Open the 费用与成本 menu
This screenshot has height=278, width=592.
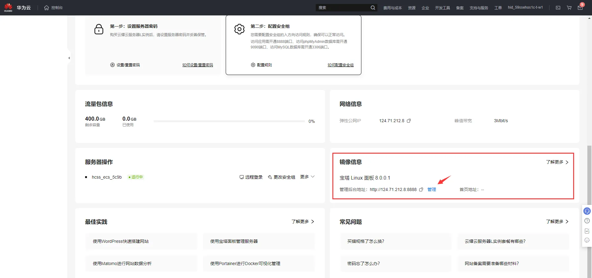tap(393, 8)
